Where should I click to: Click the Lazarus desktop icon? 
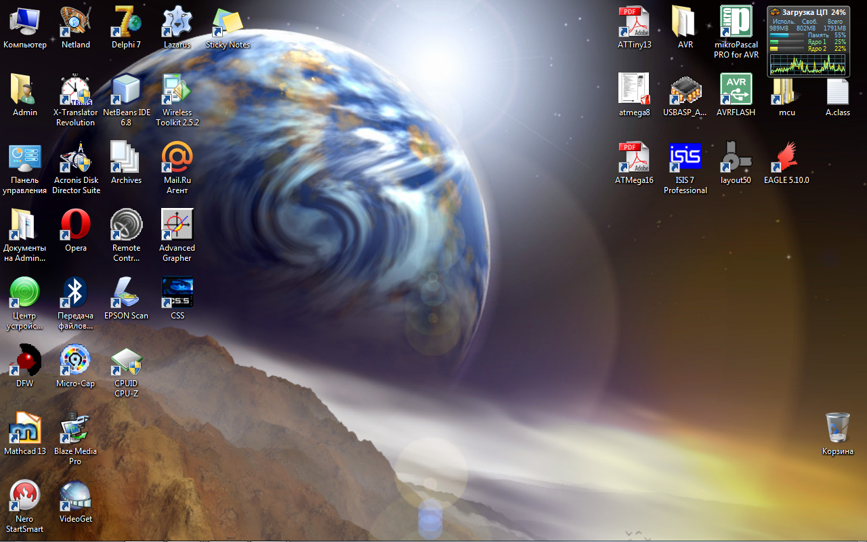tap(177, 22)
